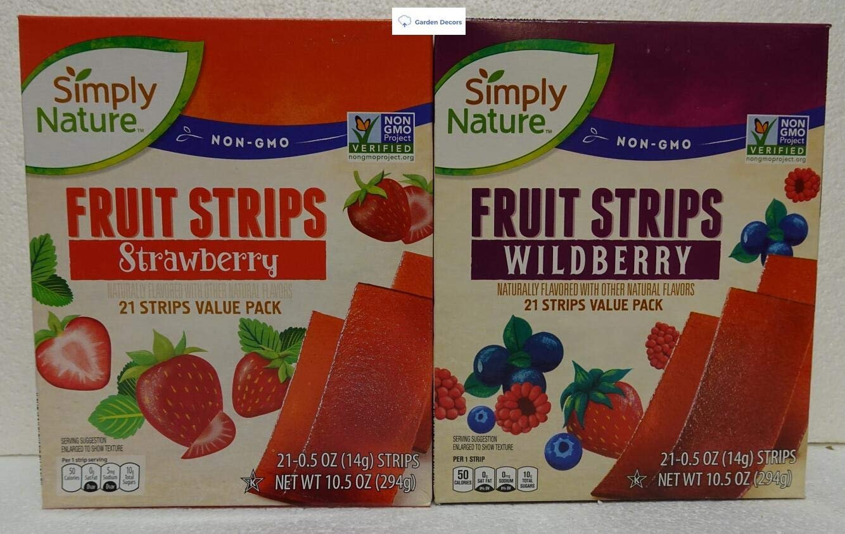Click the Wildberry flavor purple banner
Viewport: 845px width, 534px height.
click(x=595, y=260)
